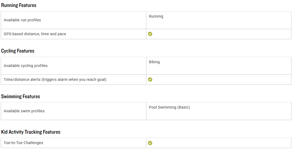Click GPS-based distance, time and pace text
Screen dimensions: 293x151
[35, 34]
